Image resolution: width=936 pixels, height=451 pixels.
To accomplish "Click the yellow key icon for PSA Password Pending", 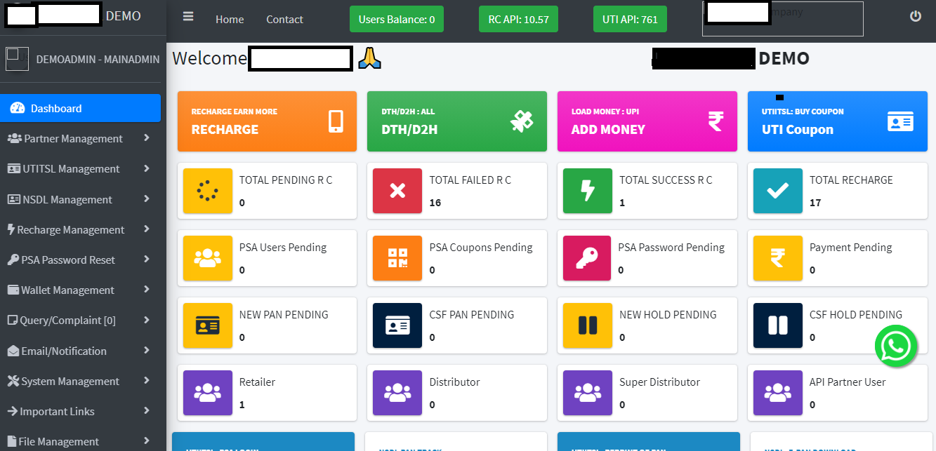I will [587, 258].
